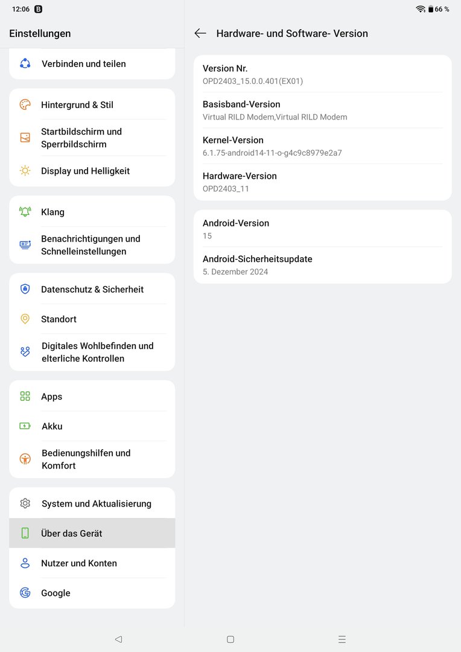
Task: Select Nutzer und Konten entry
Action: click(92, 563)
